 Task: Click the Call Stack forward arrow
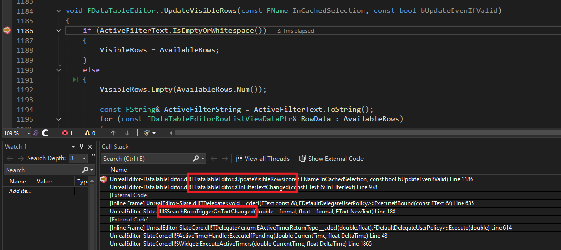click(225, 158)
